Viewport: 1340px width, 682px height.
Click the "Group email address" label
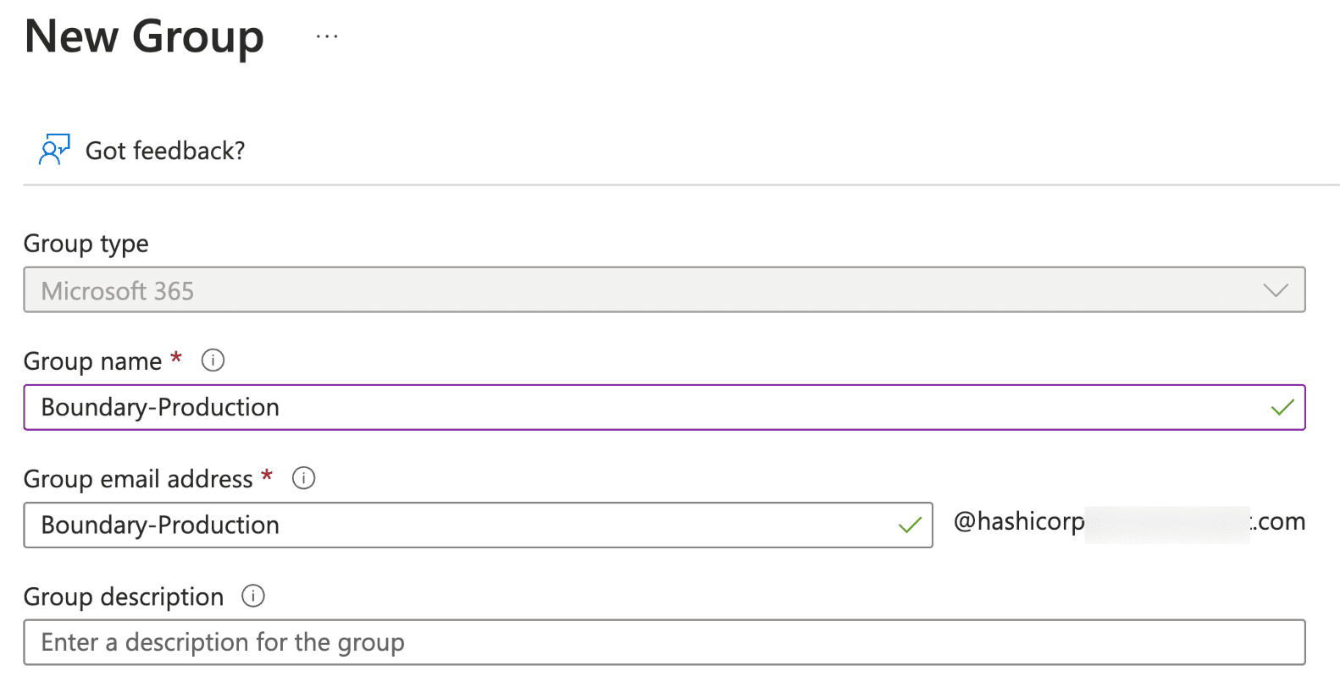(138, 479)
